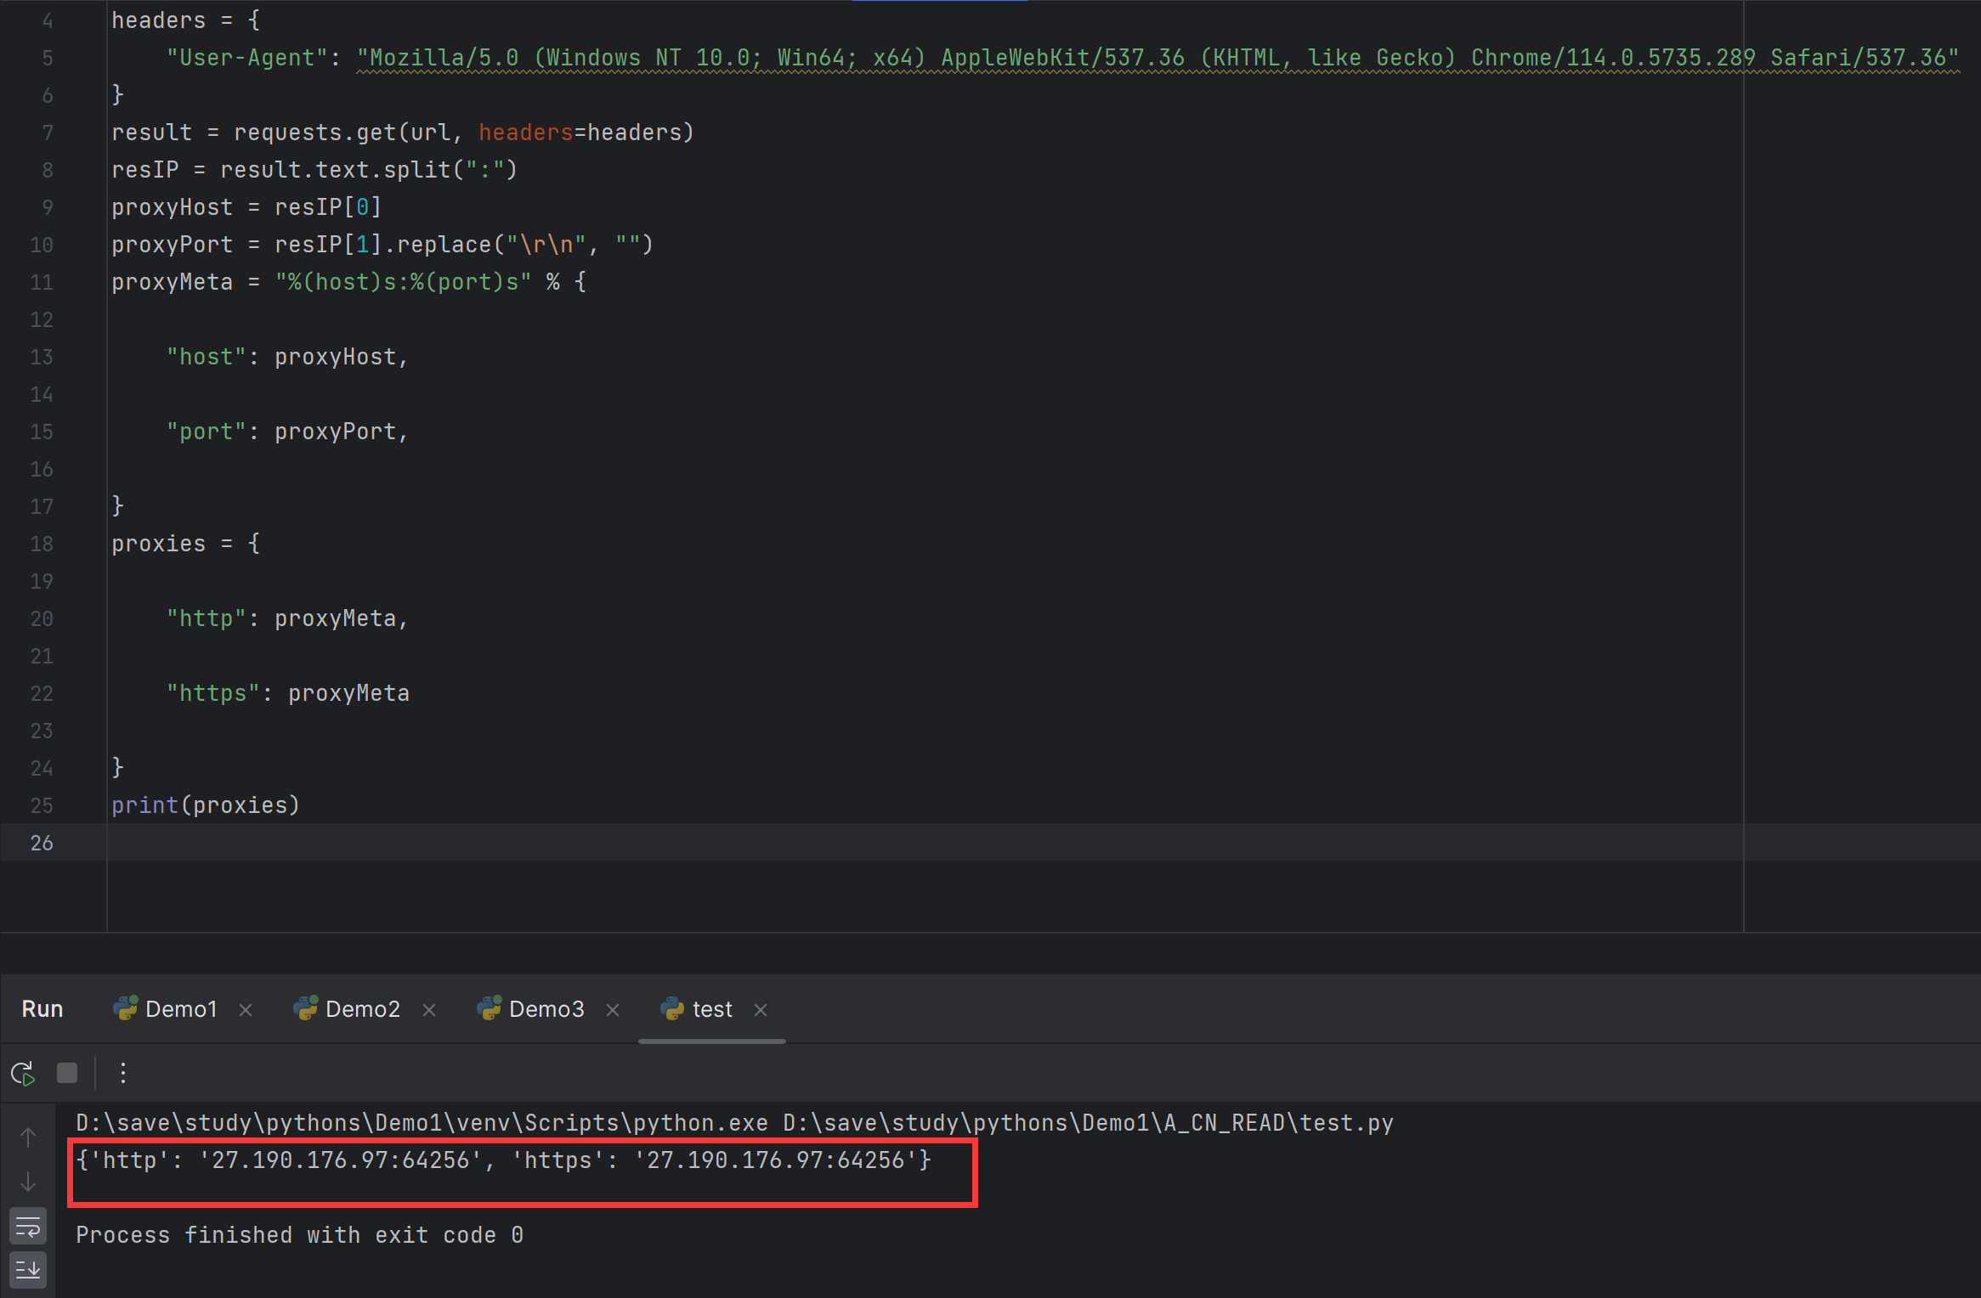Close the Demo1 run tab

click(x=246, y=1010)
